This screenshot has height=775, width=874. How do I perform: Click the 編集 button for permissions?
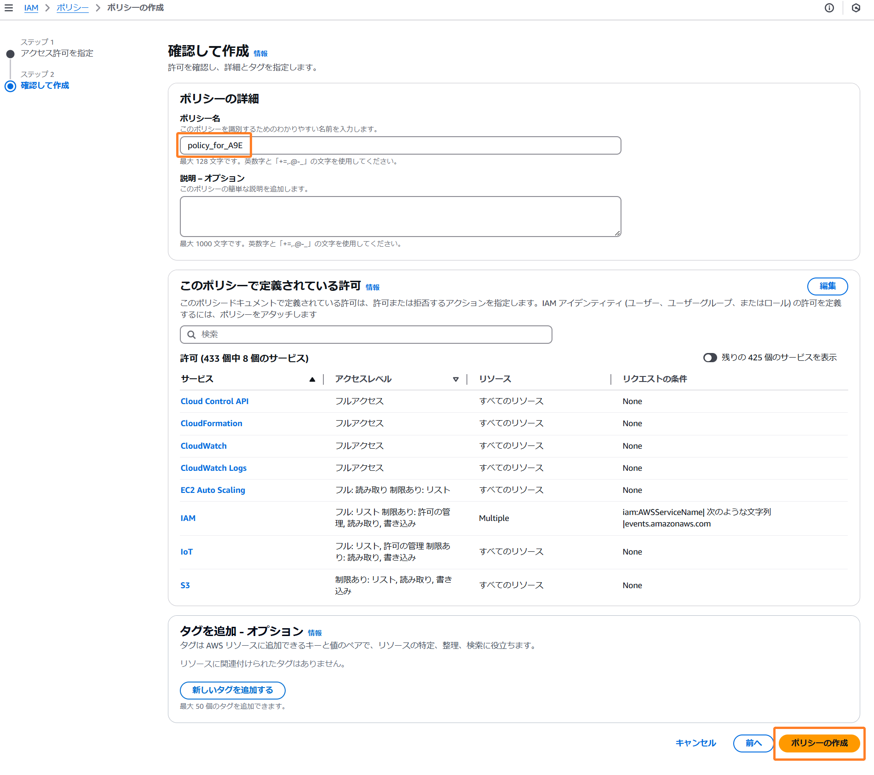[827, 286]
